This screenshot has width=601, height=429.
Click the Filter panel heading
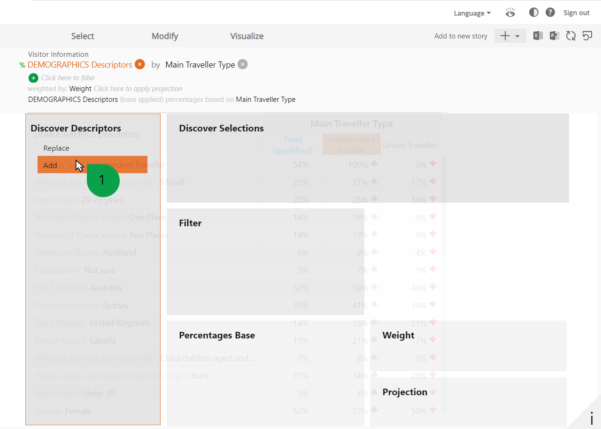point(190,223)
